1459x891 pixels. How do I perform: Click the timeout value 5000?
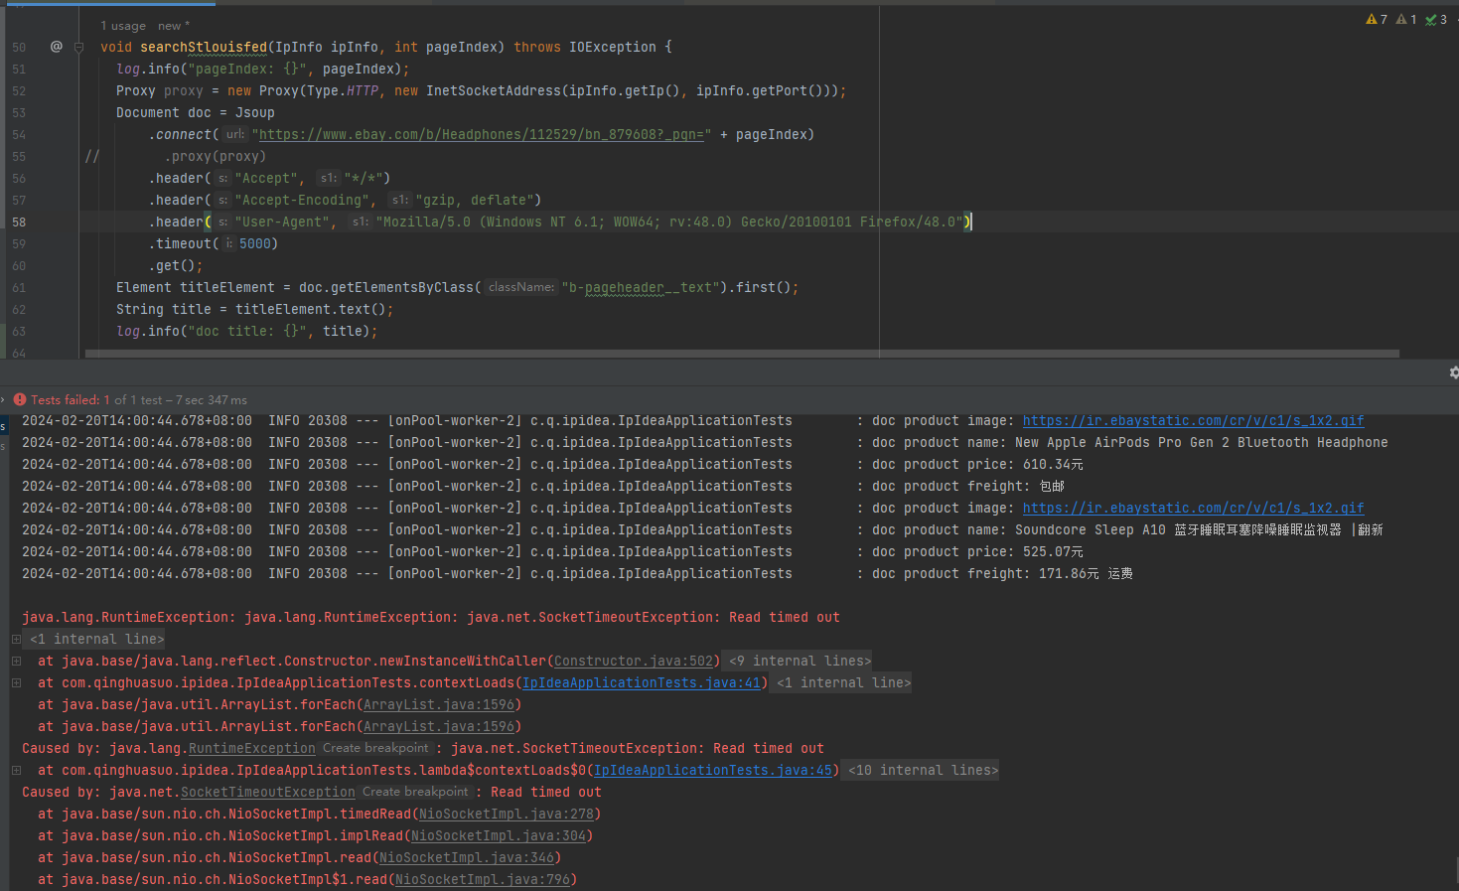pyautogui.click(x=255, y=243)
